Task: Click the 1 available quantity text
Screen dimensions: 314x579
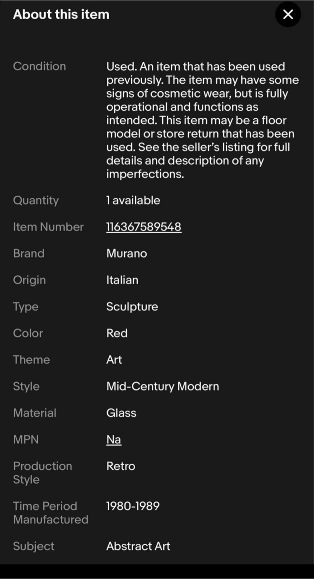Action: point(133,200)
